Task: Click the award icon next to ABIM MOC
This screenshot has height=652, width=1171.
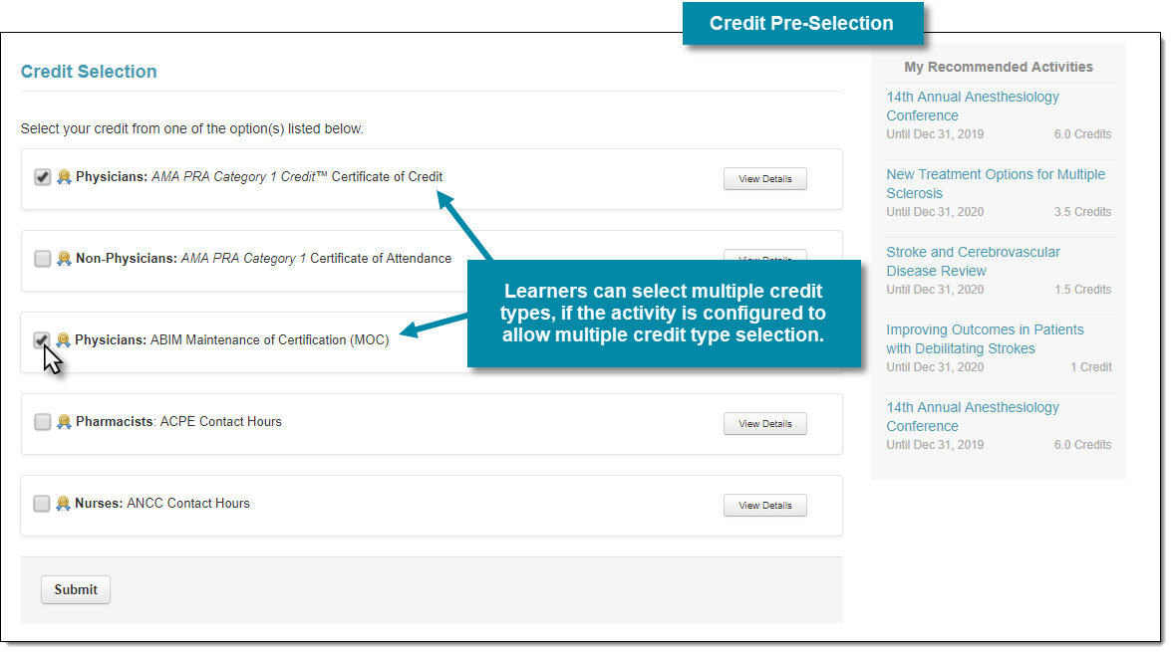Action: [64, 340]
